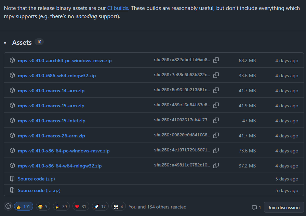Copy sha256 for i686-w64-mingw32 asset
306x216 pixels.
(216, 75)
